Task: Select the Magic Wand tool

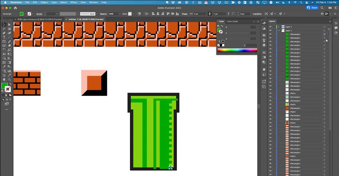Action: tap(4, 29)
